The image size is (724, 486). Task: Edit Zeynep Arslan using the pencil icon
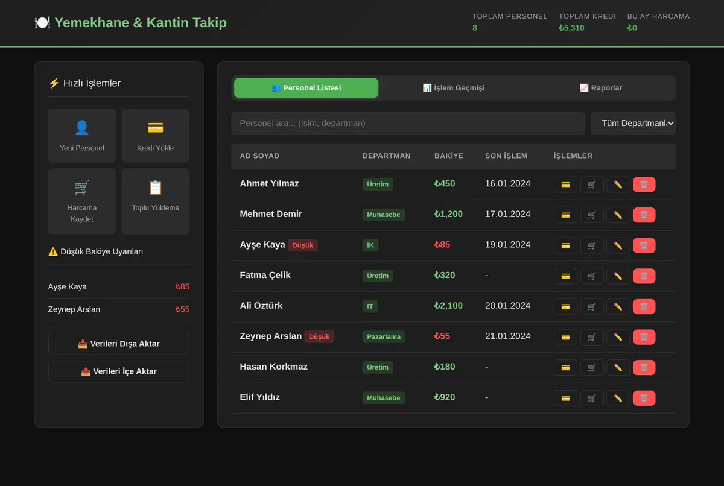point(618,337)
